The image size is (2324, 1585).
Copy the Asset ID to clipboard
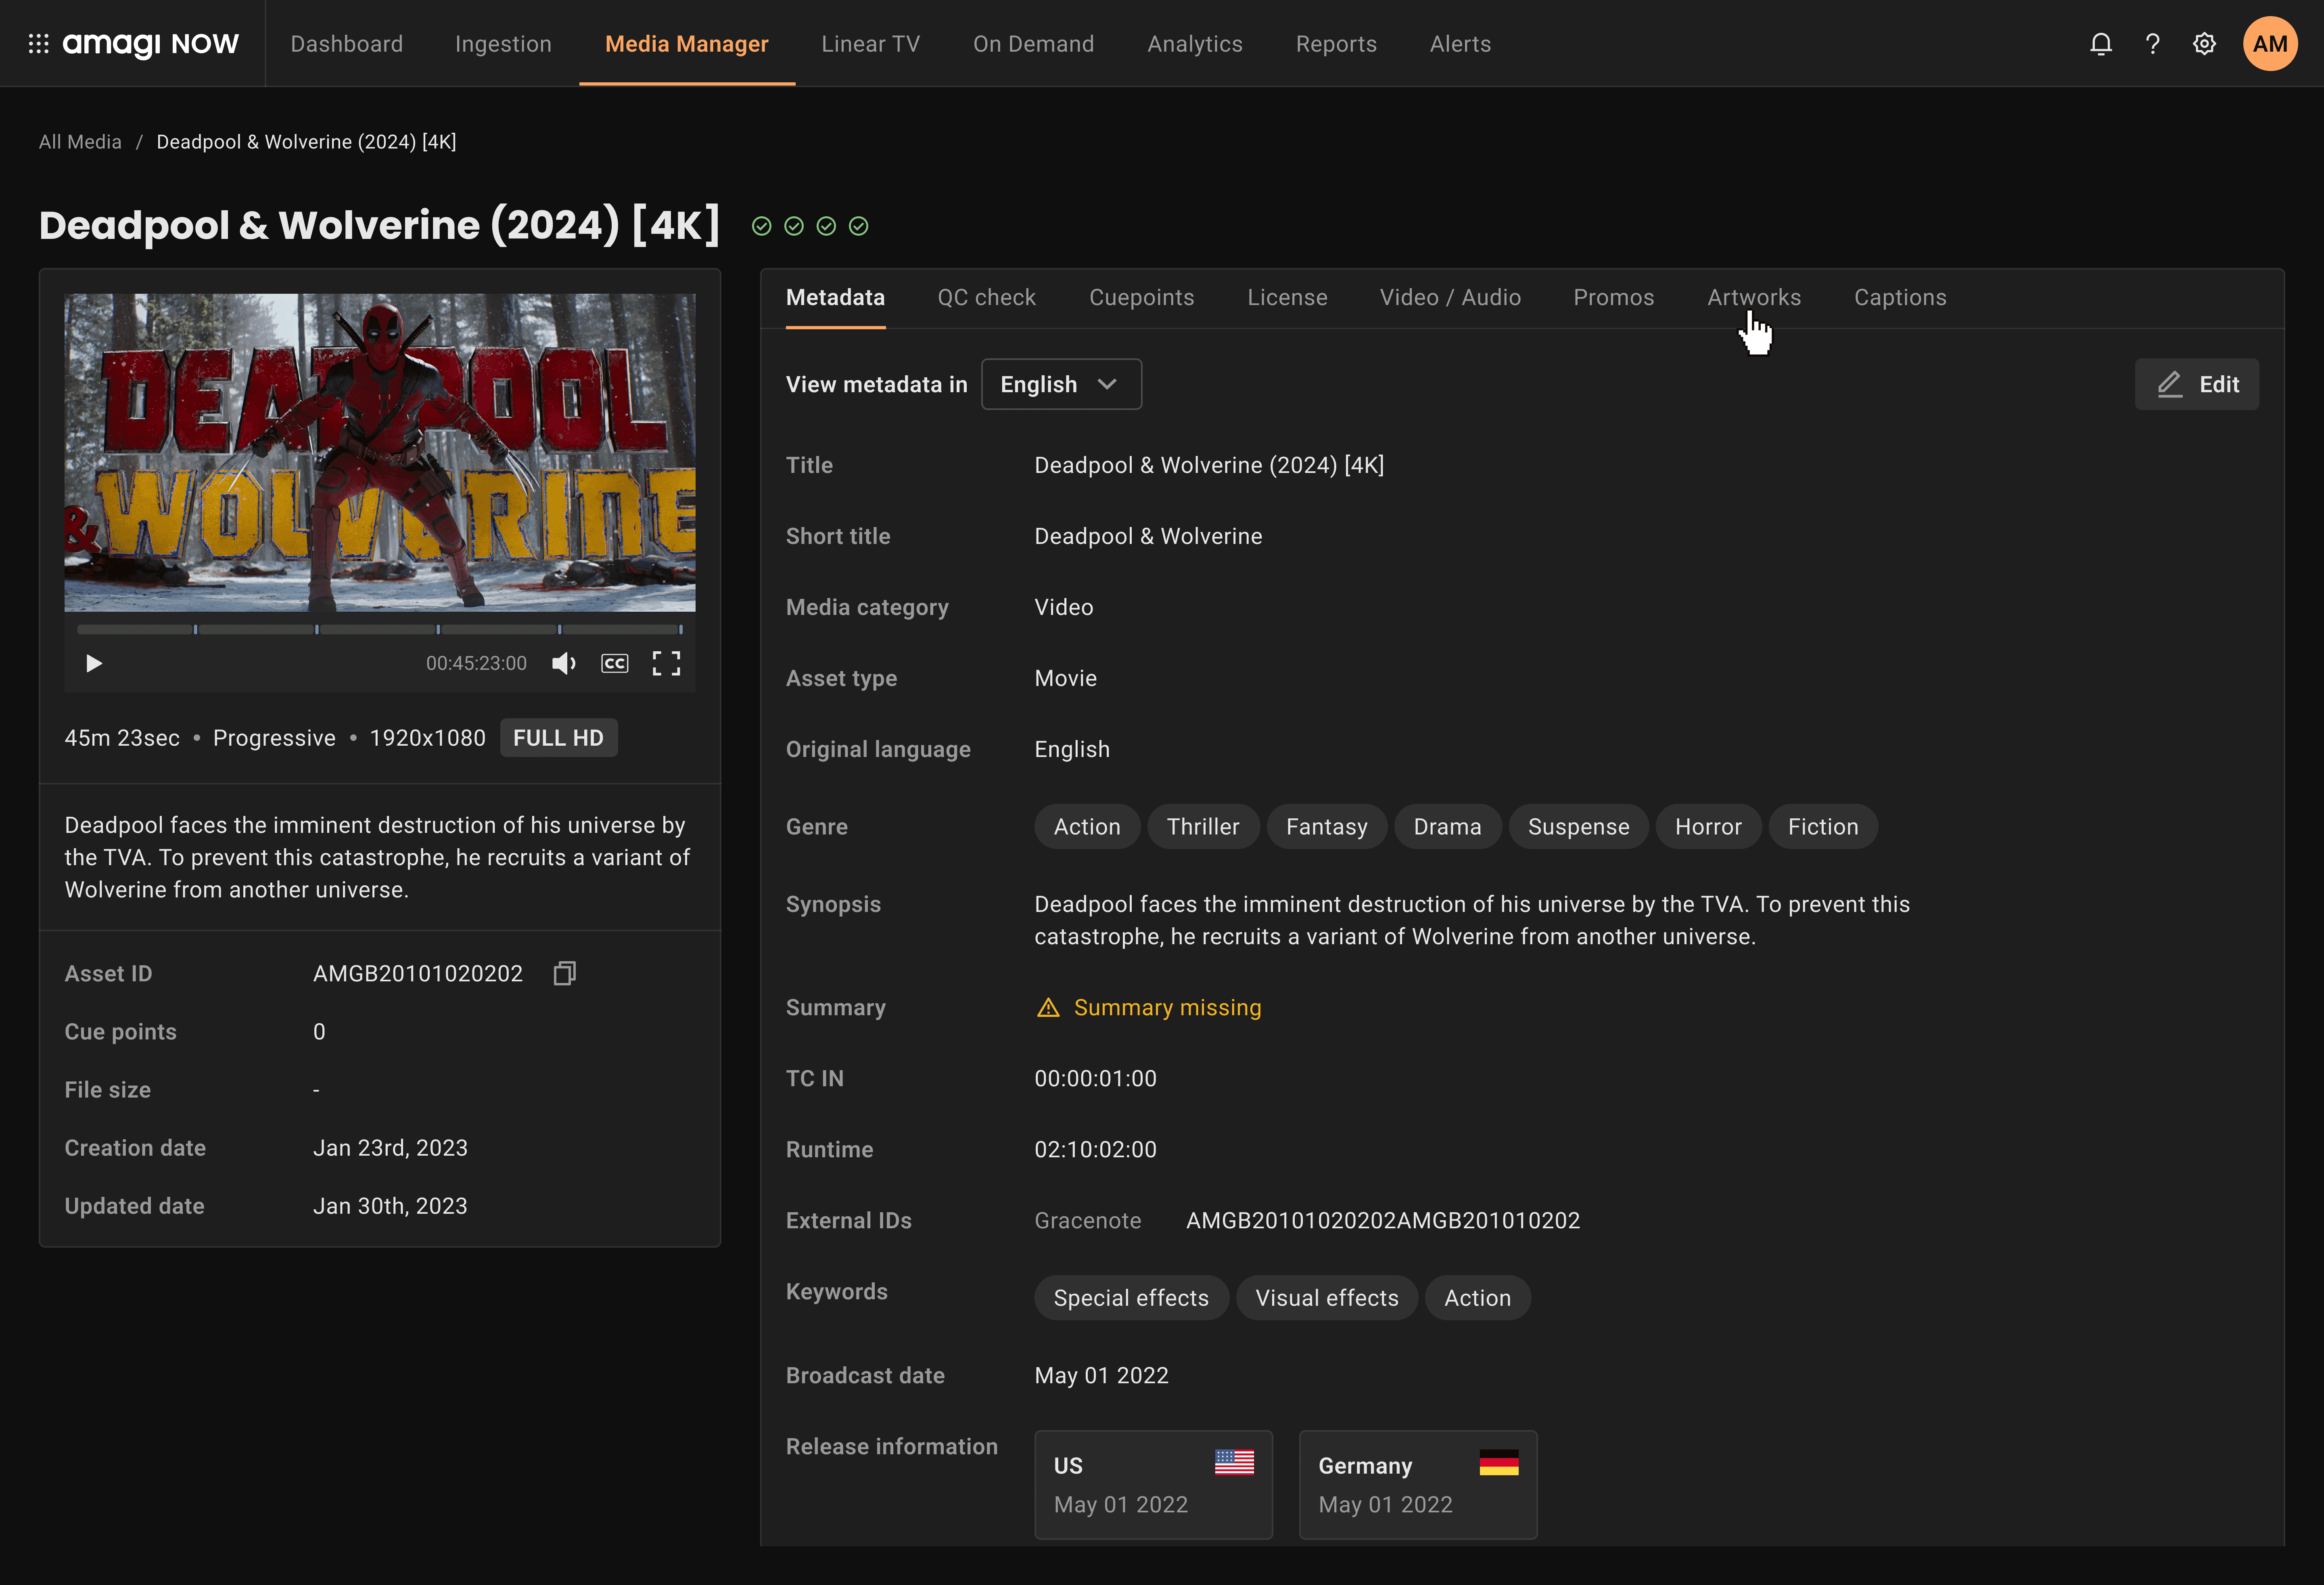pos(564,973)
